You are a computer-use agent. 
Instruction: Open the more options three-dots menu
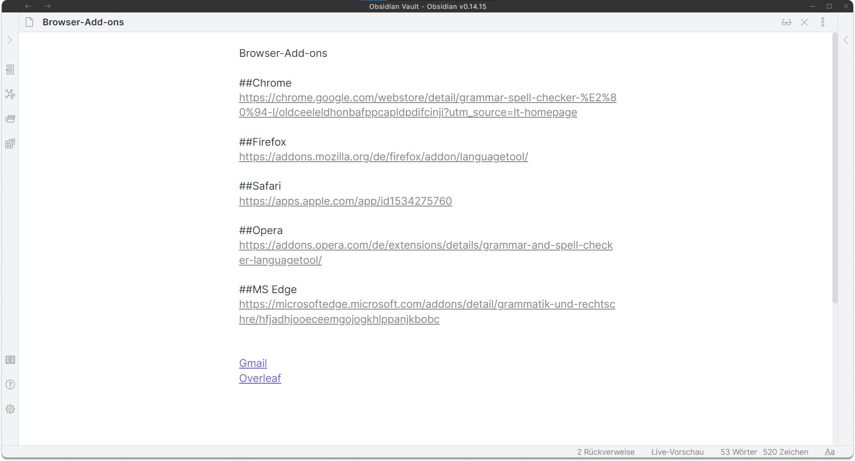(823, 22)
